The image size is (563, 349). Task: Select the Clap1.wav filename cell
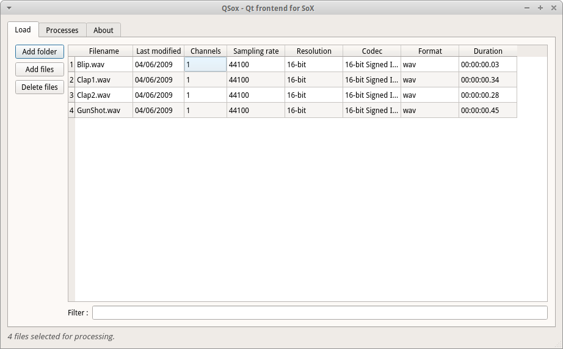(x=104, y=80)
